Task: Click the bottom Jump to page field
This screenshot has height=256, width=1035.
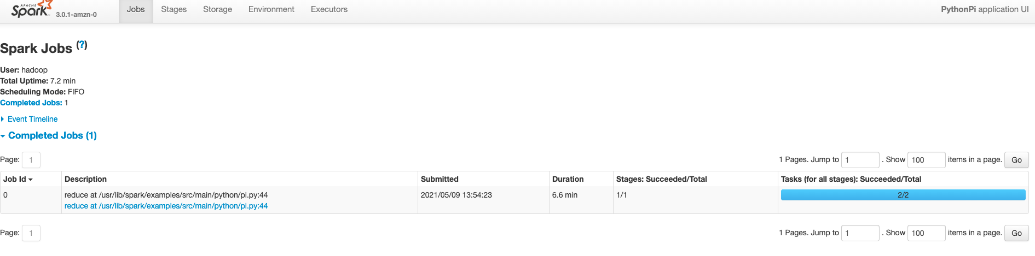Action: coord(860,233)
